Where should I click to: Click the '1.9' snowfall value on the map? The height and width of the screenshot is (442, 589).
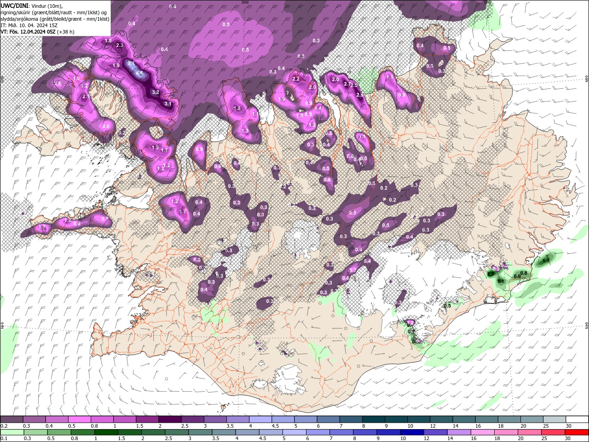tap(116, 65)
